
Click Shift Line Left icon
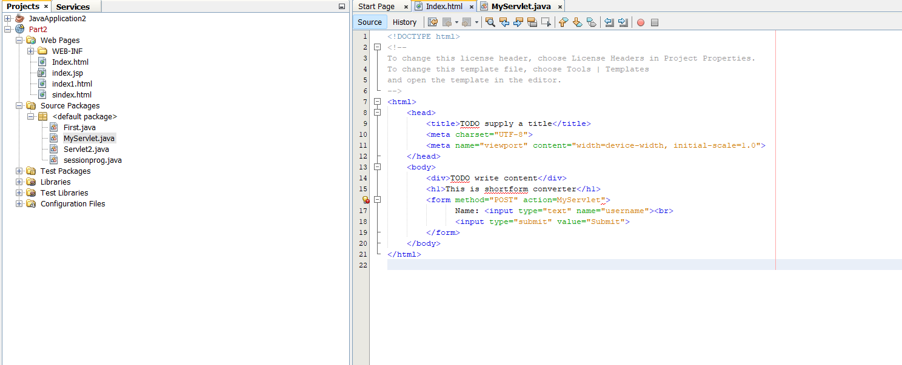[609, 22]
